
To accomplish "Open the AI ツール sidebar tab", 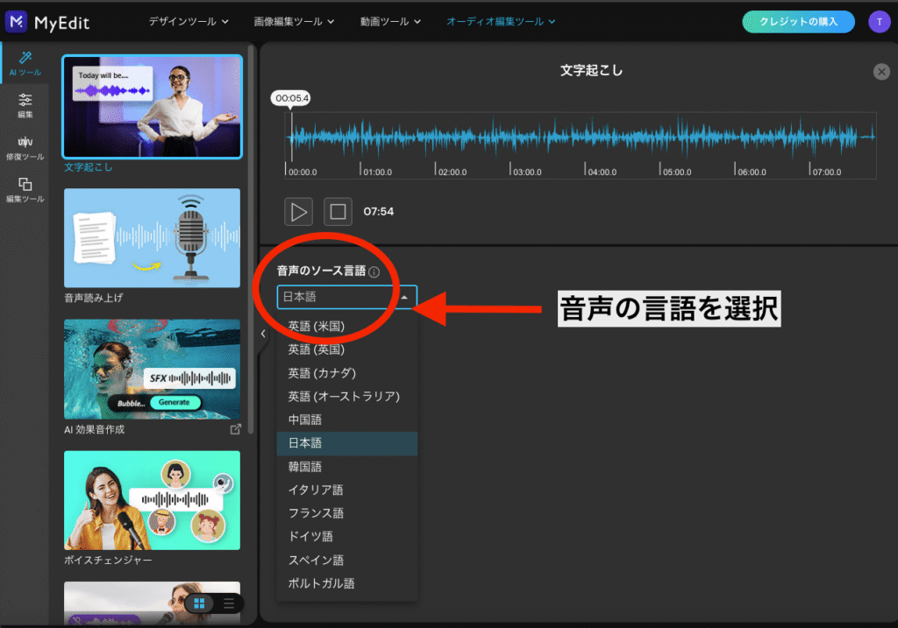I will click(x=25, y=63).
